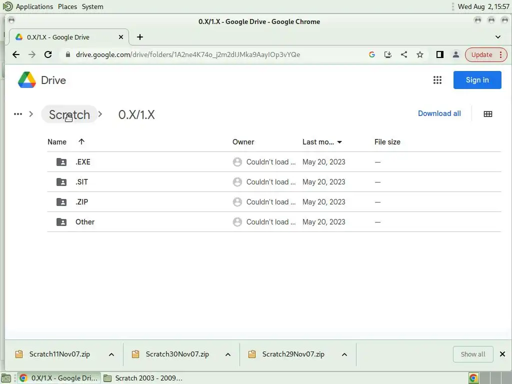Open the .SIT folder icon
This screenshot has width=512, height=384.
click(x=61, y=182)
